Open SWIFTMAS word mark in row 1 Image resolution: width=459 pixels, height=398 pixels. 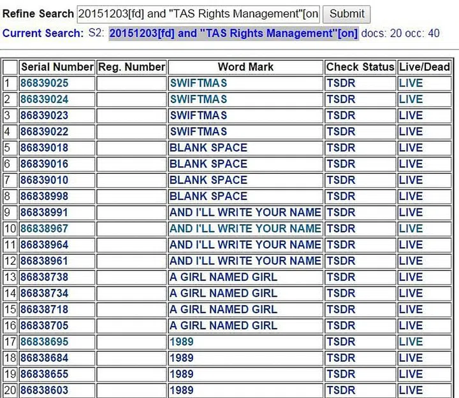[198, 83]
